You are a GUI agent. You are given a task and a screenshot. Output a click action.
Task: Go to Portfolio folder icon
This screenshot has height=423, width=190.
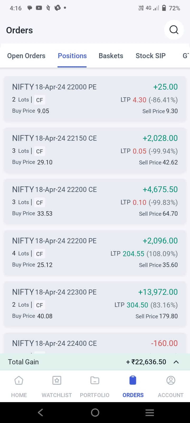(x=94, y=380)
